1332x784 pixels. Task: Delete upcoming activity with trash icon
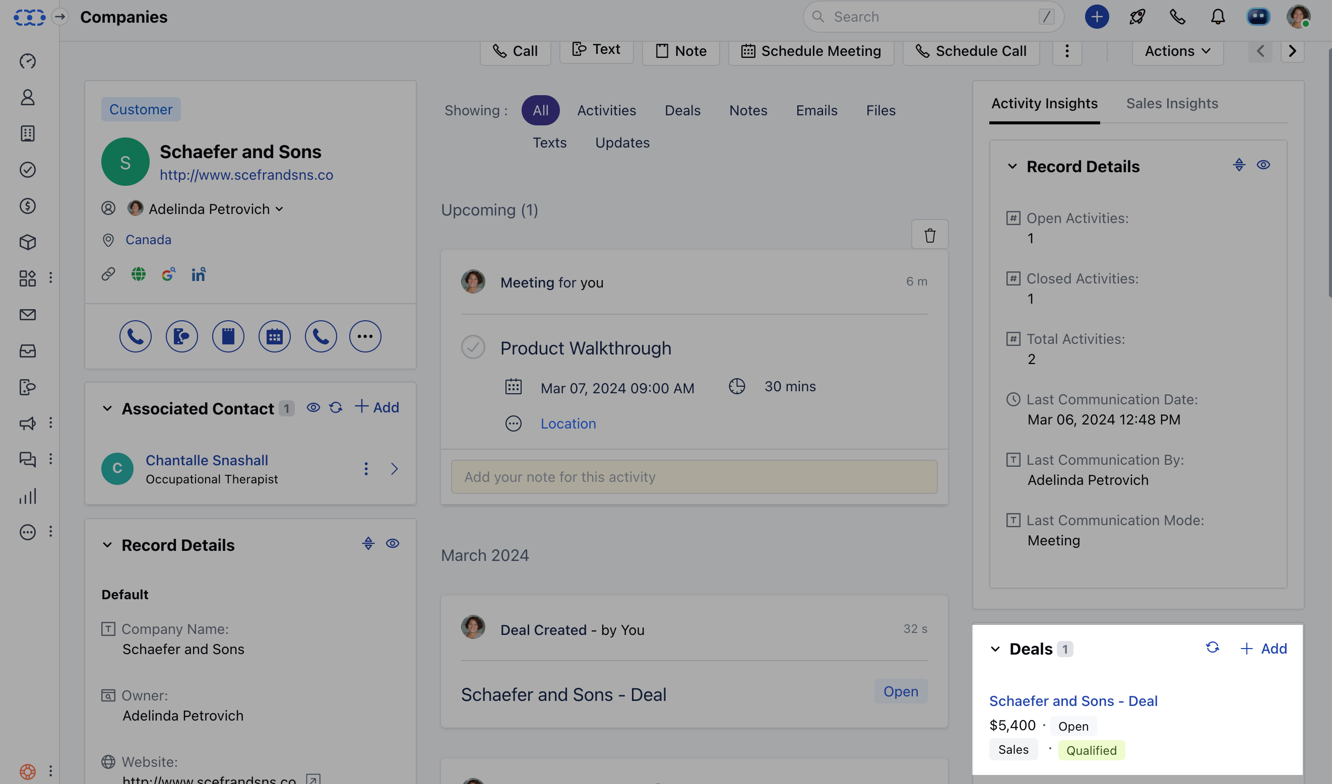click(930, 235)
